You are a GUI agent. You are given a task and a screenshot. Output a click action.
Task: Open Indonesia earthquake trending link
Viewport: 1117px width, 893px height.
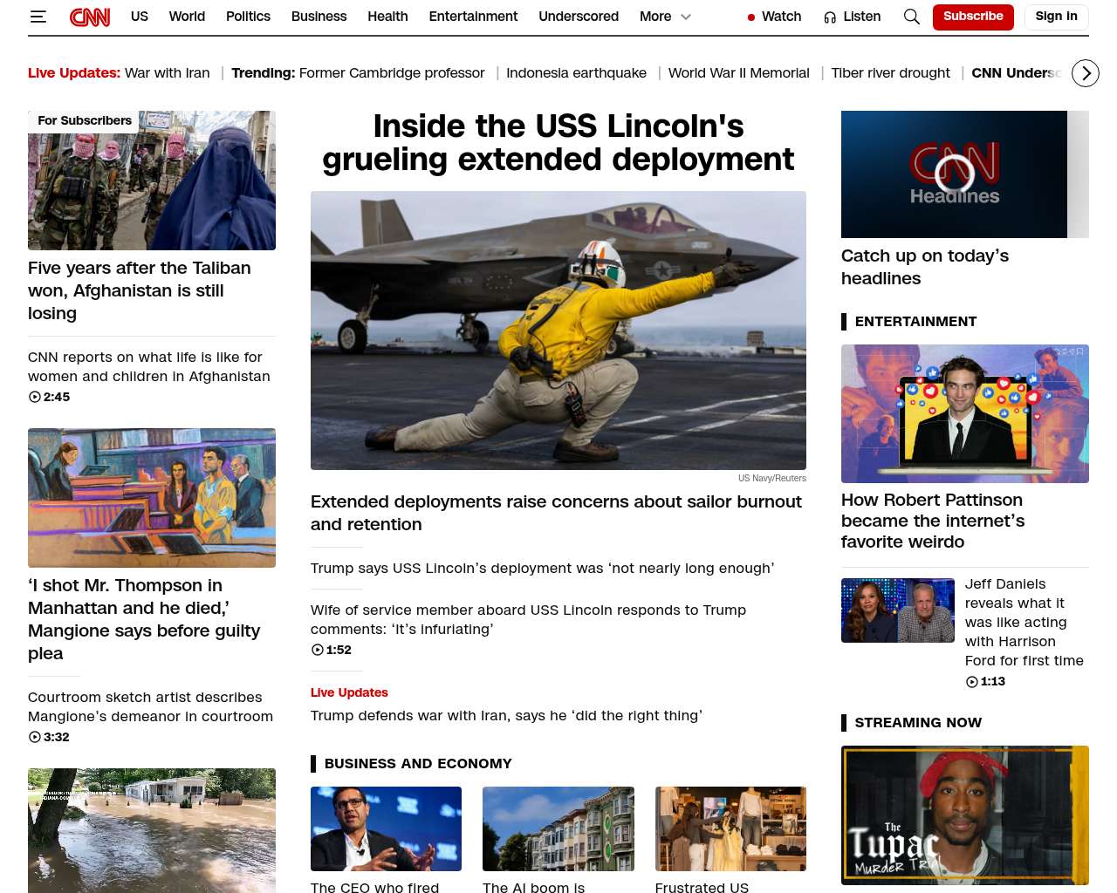click(576, 73)
